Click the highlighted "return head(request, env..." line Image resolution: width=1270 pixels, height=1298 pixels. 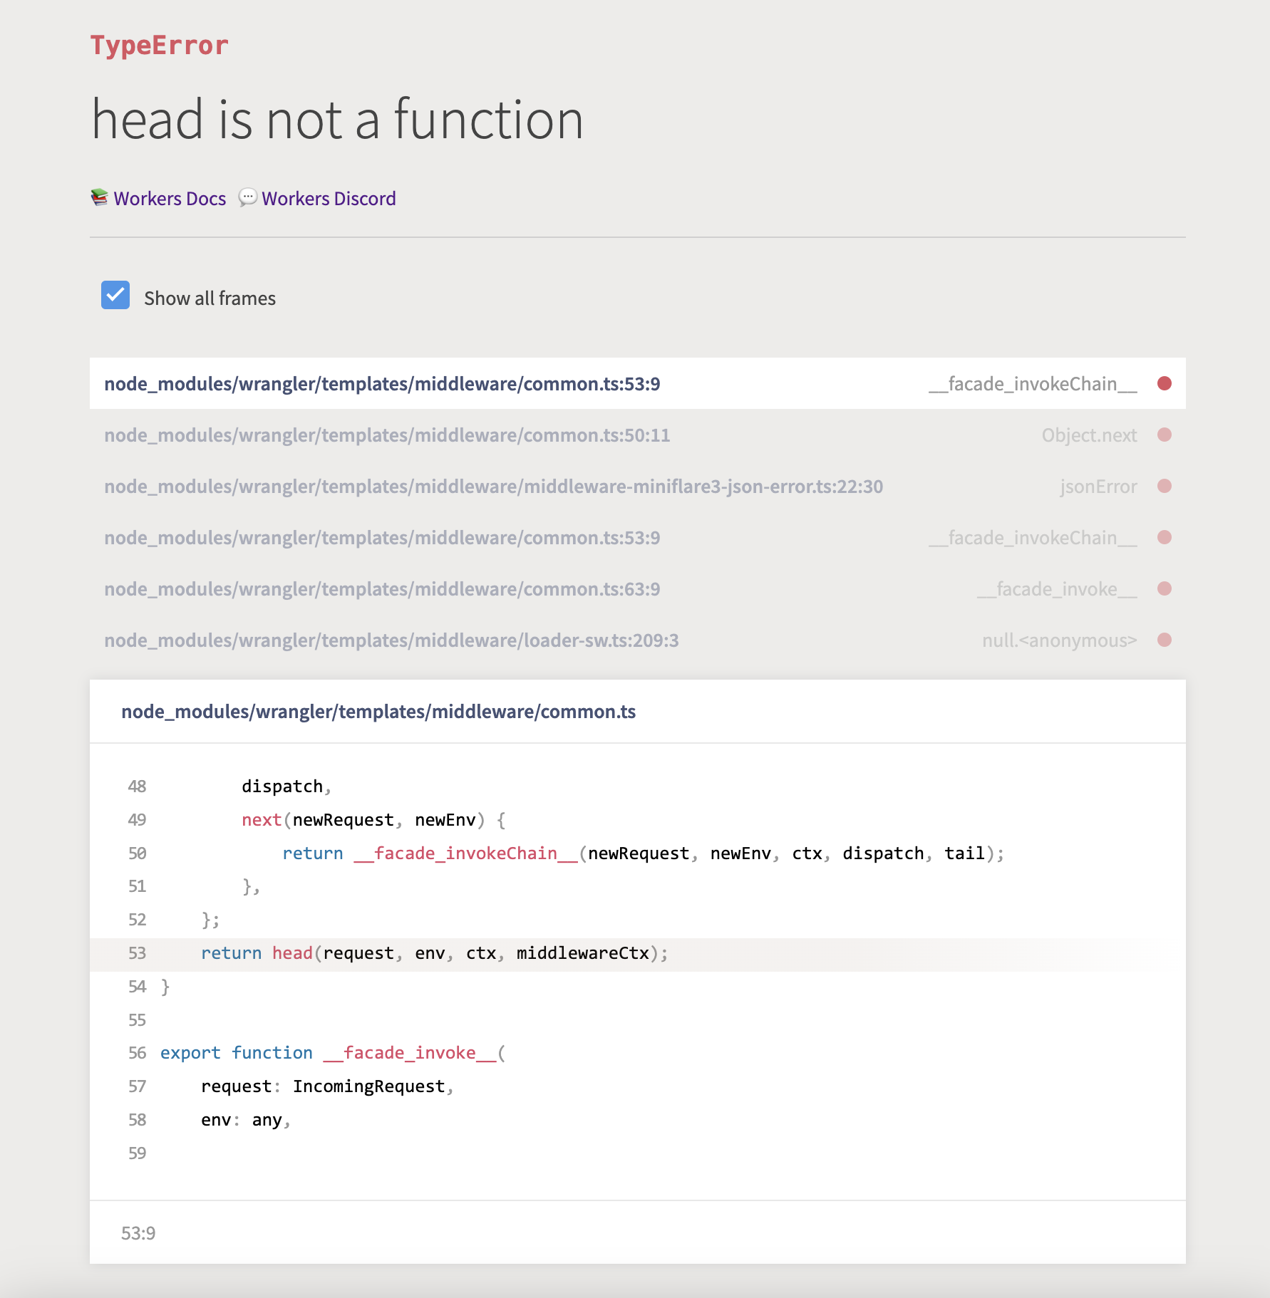point(638,953)
